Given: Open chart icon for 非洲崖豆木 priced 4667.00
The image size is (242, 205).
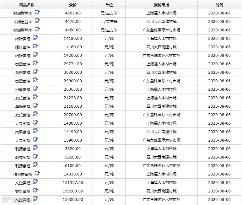Looking at the screenshot, I should point(37,12).
